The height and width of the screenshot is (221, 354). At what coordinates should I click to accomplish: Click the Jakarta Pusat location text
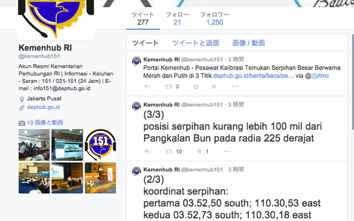pos(44,98)
